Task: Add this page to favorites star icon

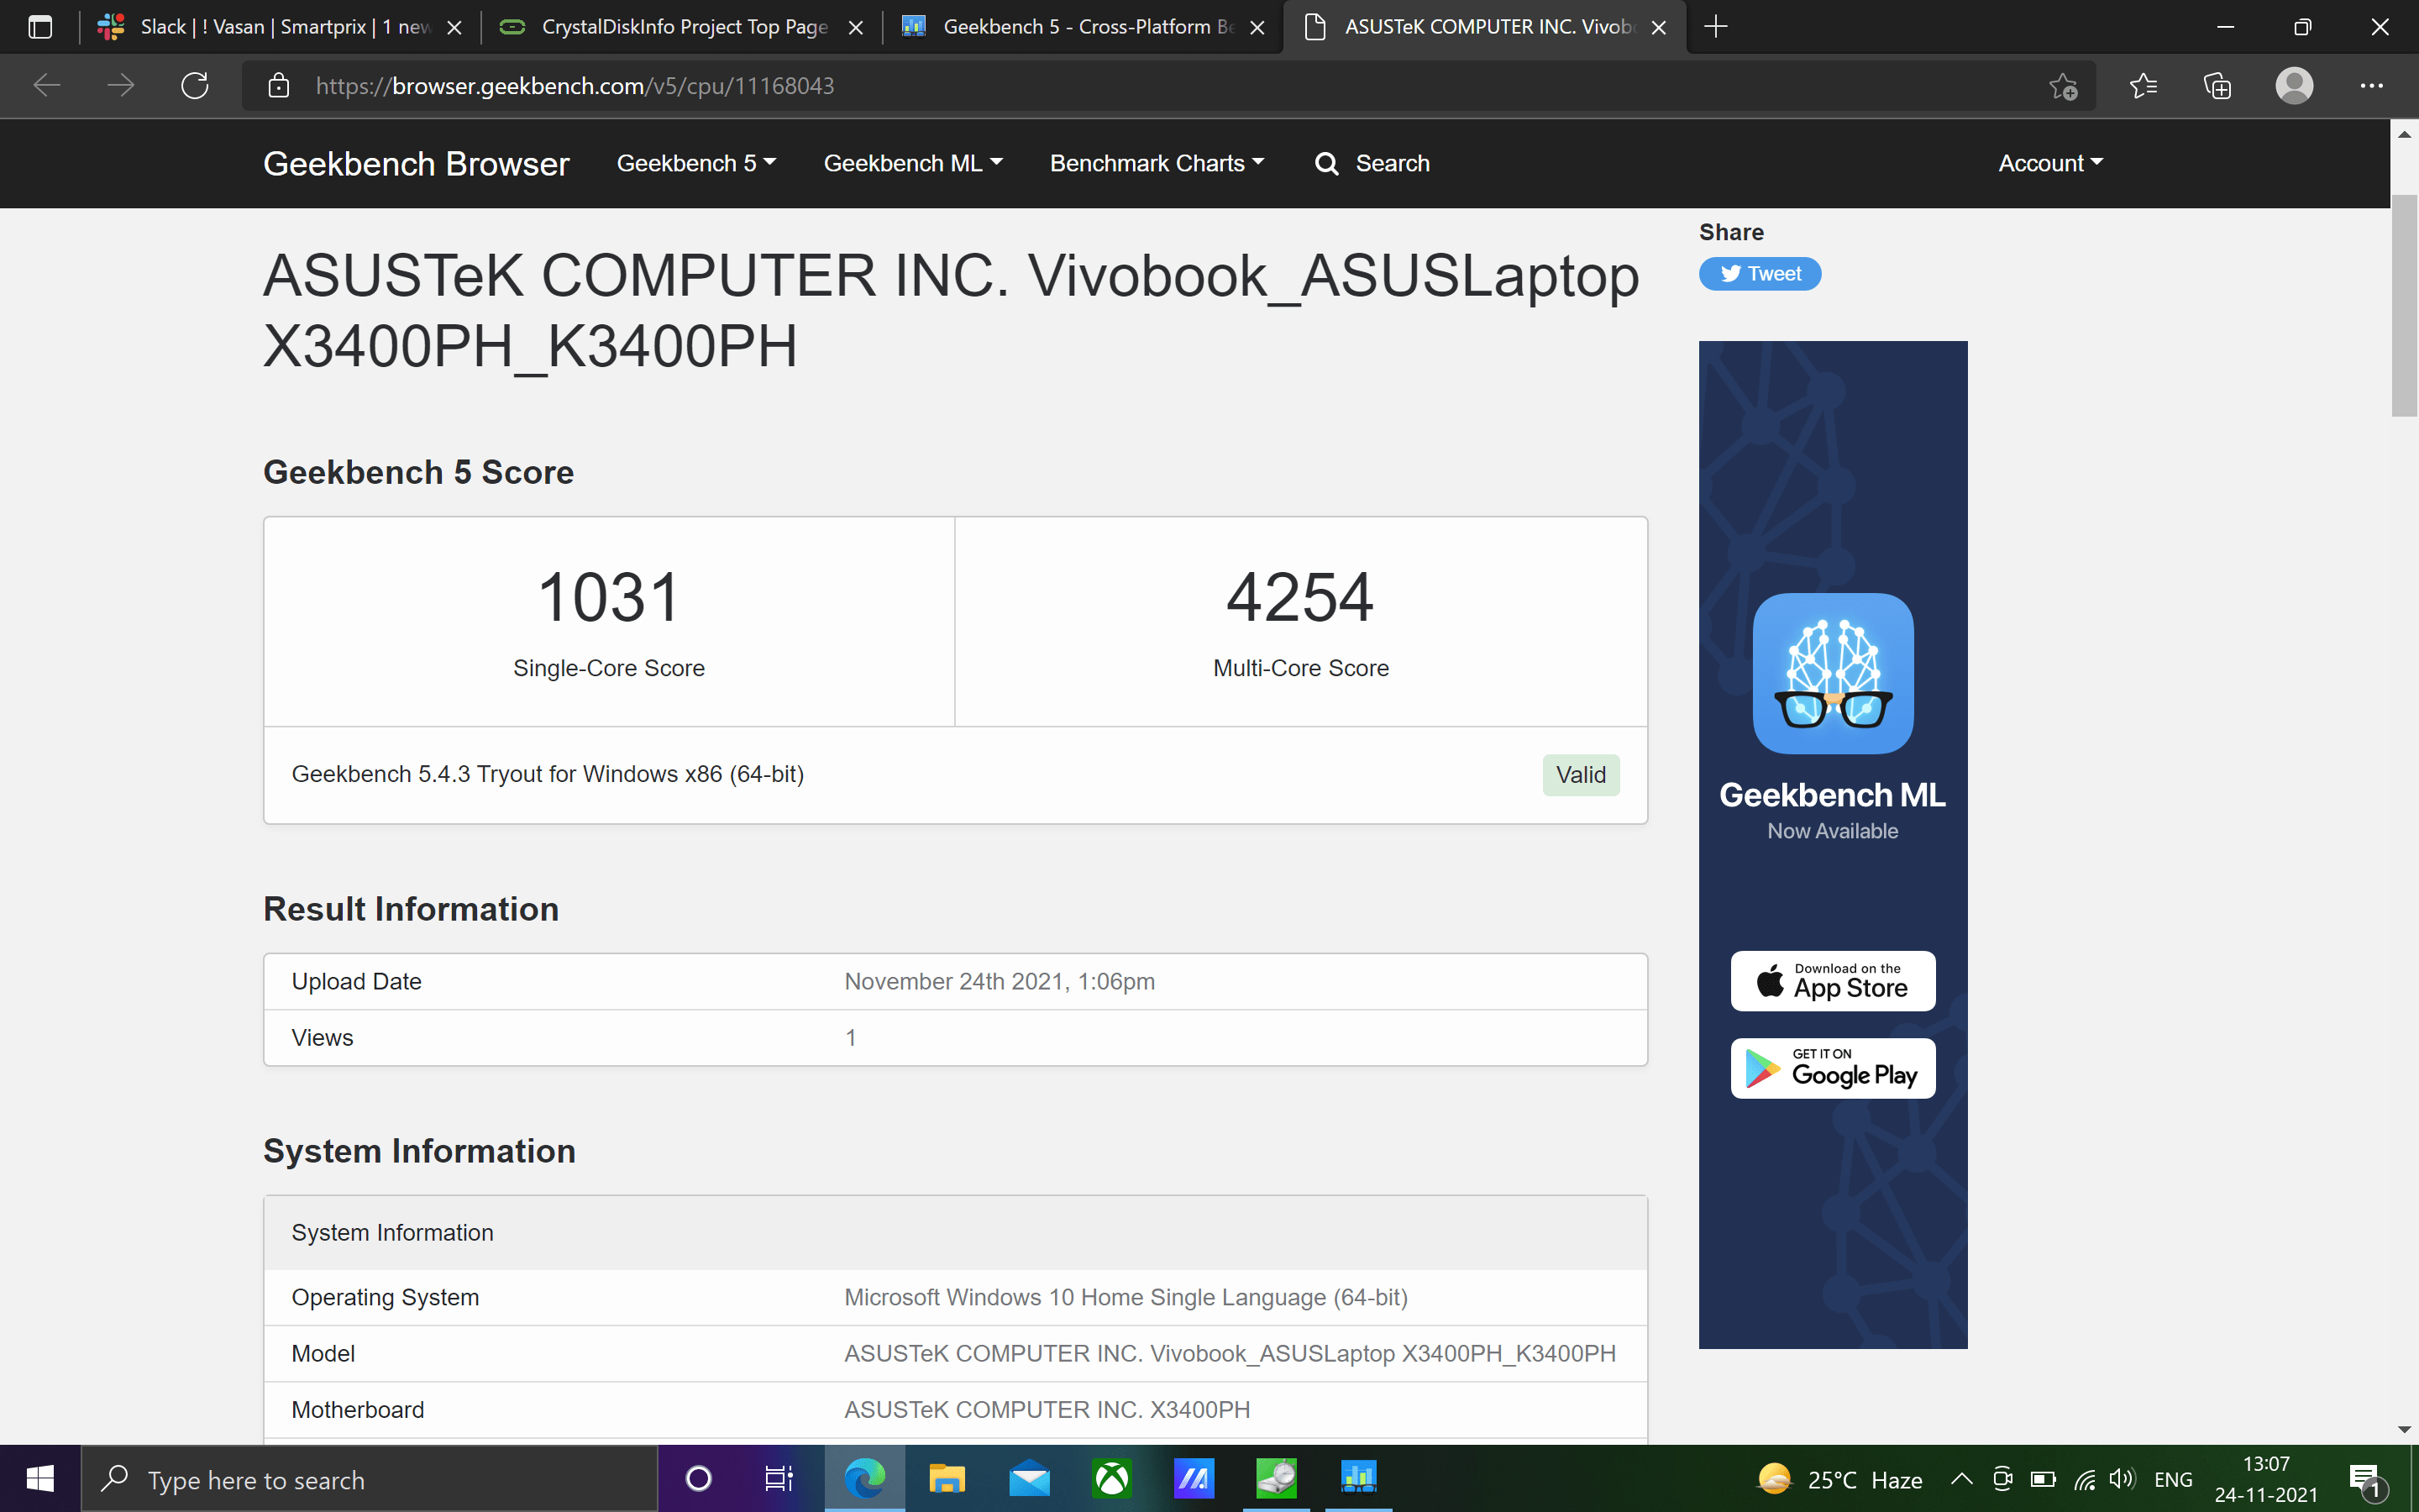Action: 2062,86
